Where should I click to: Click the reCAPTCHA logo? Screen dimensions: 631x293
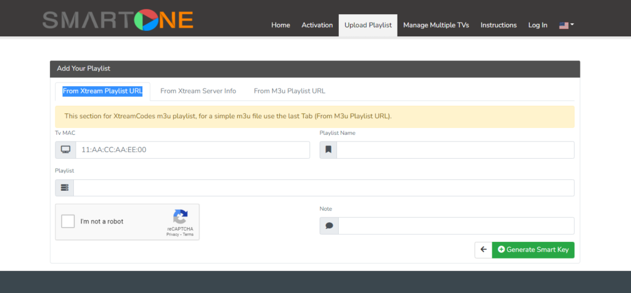click(x=181, y=217)
